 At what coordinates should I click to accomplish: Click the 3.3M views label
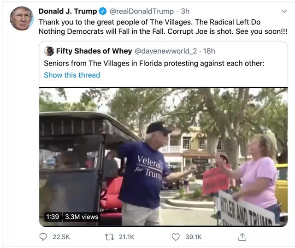coord(82,216)
